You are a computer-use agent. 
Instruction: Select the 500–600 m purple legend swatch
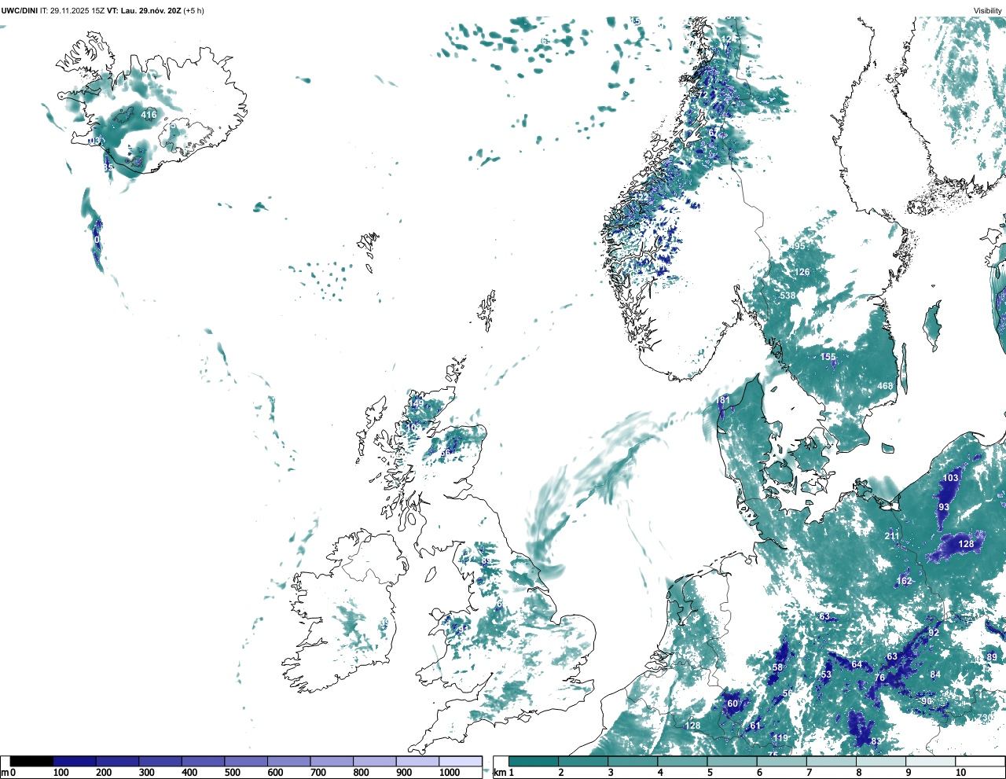pos(246,762)
